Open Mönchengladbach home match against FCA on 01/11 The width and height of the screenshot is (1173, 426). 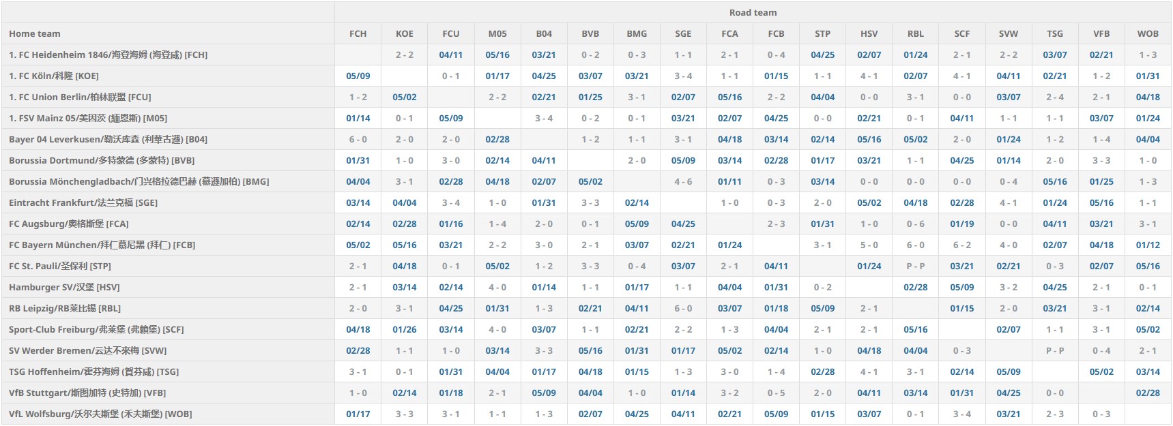pyautogui.click(x=729, y=181)
